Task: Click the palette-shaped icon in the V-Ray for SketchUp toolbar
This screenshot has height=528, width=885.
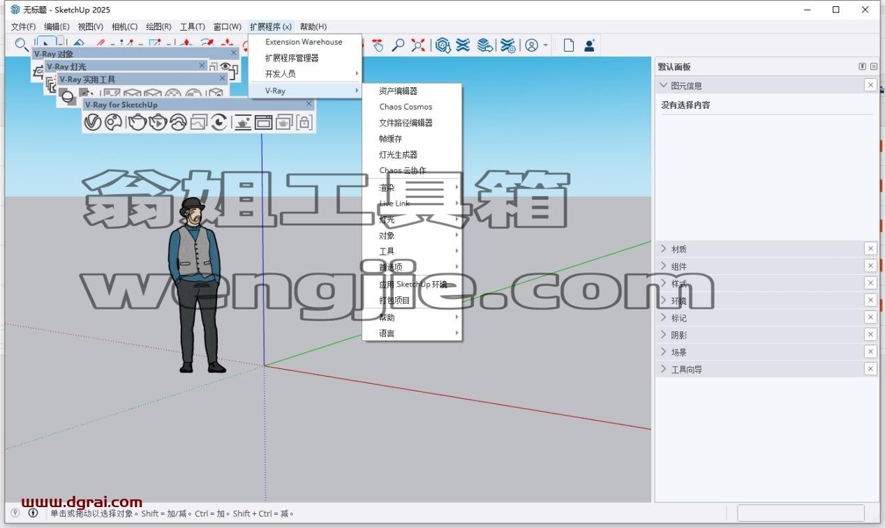Action: click(113, 122)
